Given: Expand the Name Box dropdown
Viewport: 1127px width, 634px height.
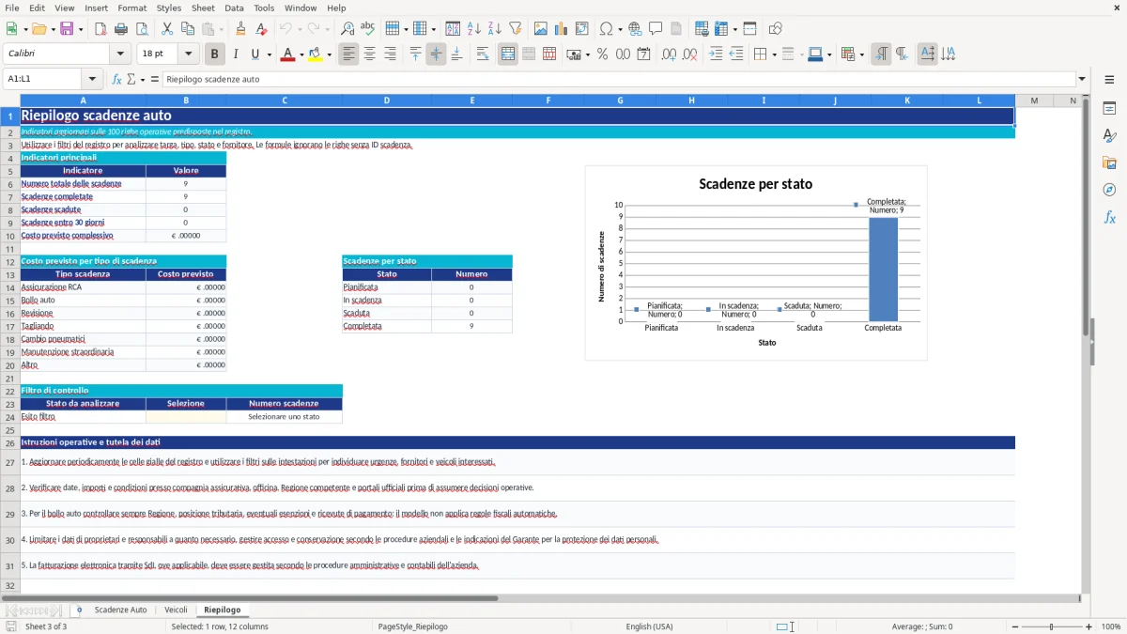Looking at the screenshot, I should tap(92, 79).
